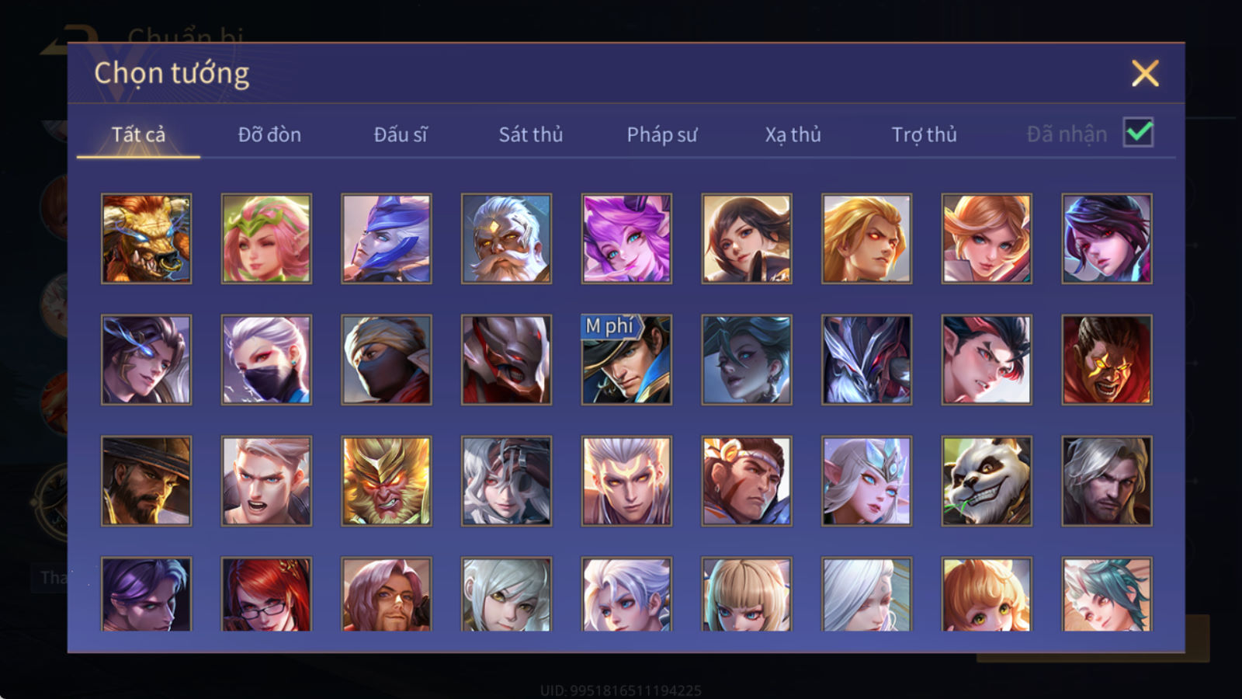The image size is (1242, 699).
Task: Show the Xạ thủ hero list
Action: point(793,134)
